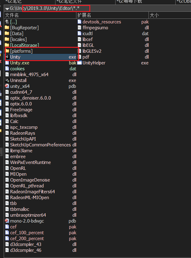Sort by 扩展名 column header
191x258 pixels.
(112, 15)
